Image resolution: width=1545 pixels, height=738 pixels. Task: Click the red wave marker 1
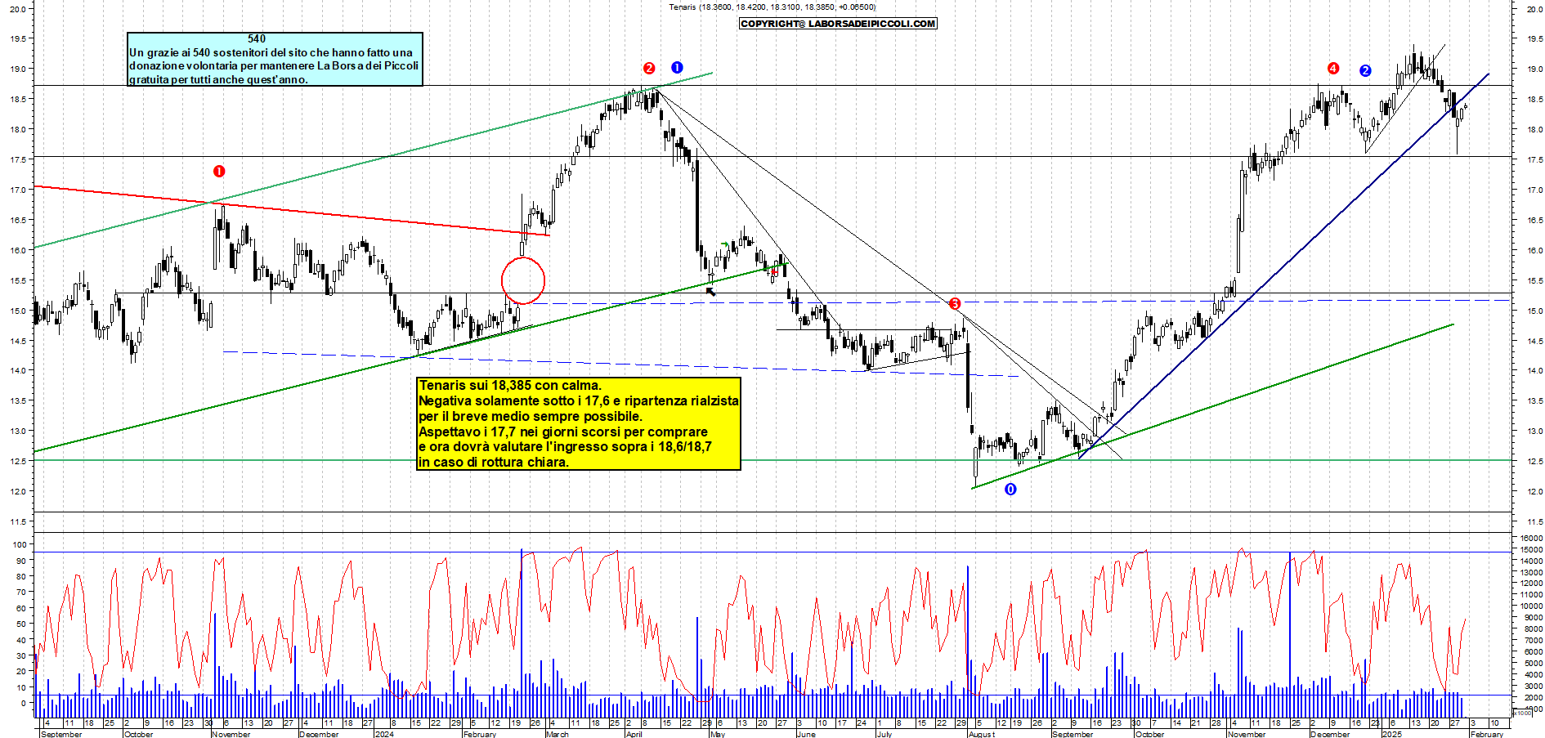click(219, 171)
